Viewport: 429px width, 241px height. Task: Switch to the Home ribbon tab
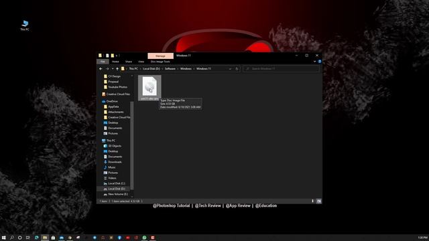click(115, 62)
